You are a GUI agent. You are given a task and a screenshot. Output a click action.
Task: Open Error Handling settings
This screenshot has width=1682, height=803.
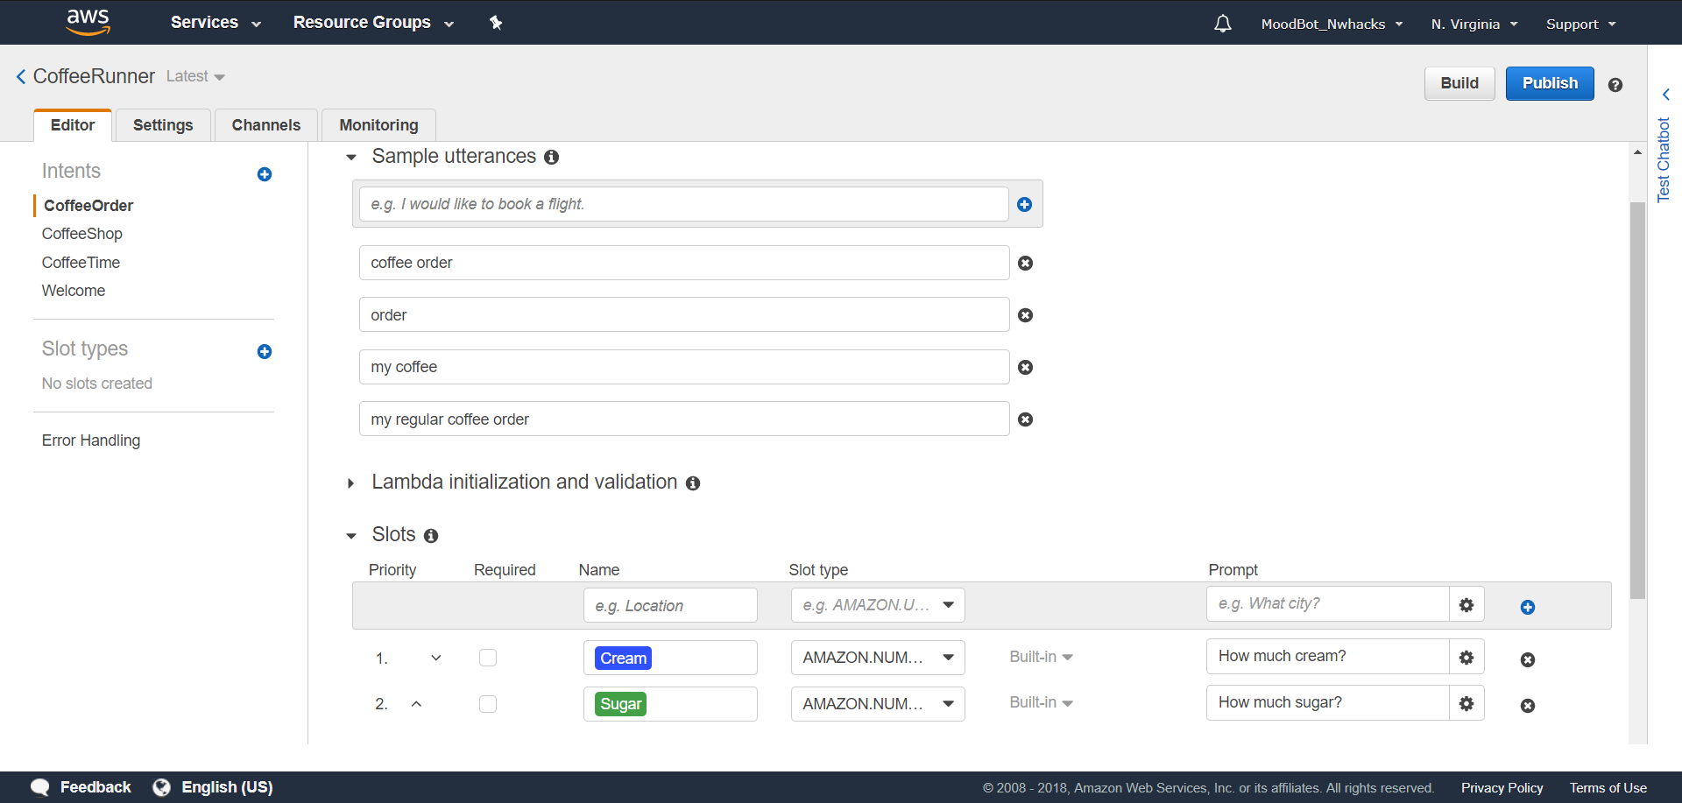91,440
